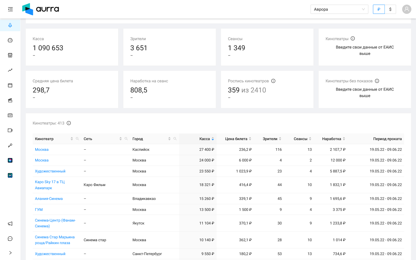
Task: Click the megaphone announcements icon
Action: (x=10, y=224)
